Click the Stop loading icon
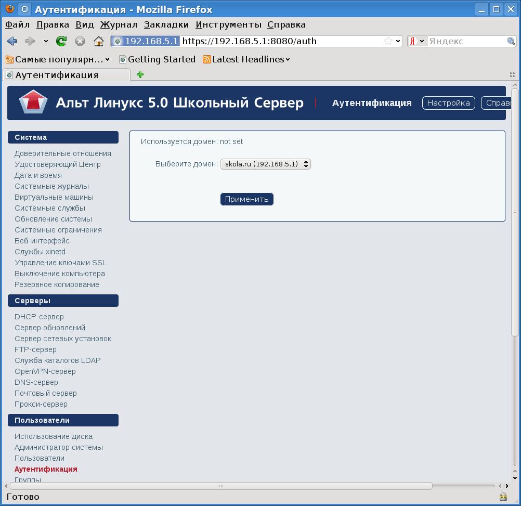 point(80,41)
